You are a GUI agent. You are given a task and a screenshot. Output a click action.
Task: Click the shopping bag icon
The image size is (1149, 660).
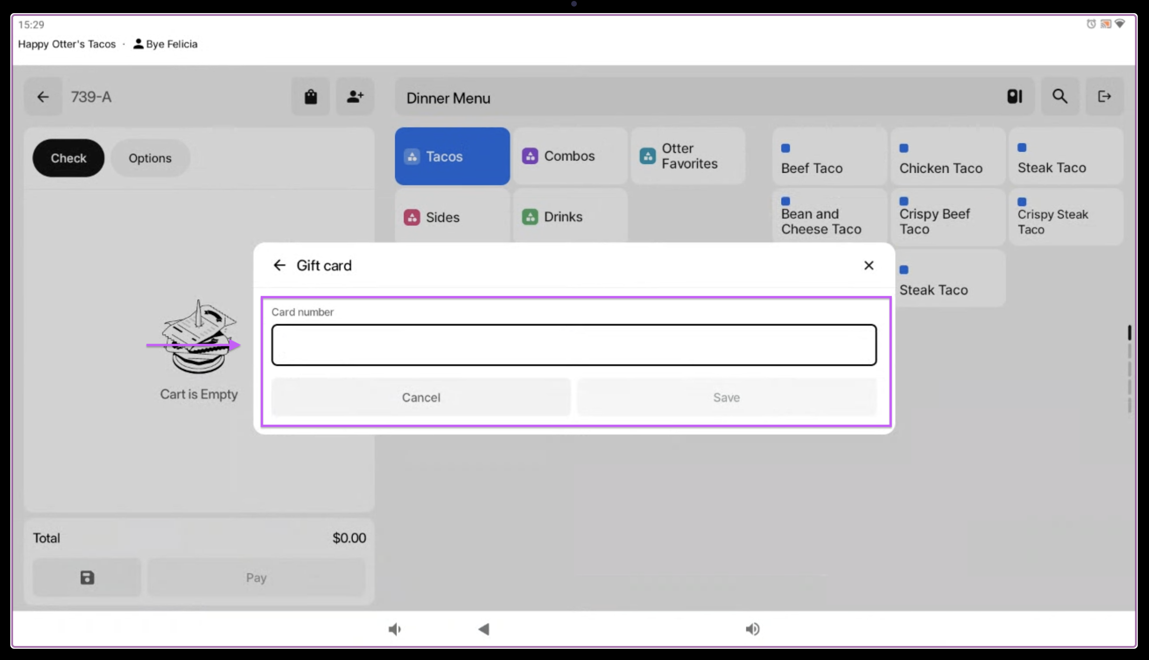310,97
